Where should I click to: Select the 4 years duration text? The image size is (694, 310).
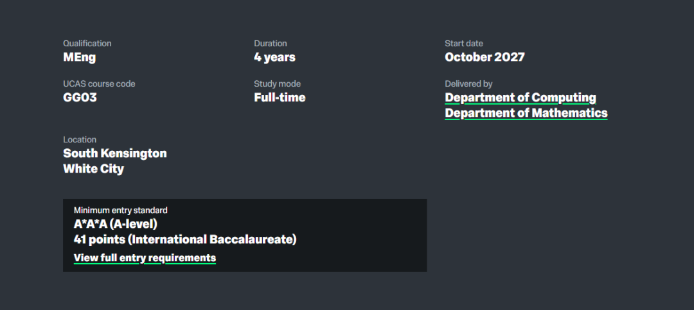coord(274,57)
